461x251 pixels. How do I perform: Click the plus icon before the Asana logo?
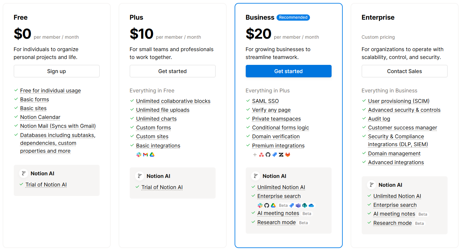tap(255, 155)
